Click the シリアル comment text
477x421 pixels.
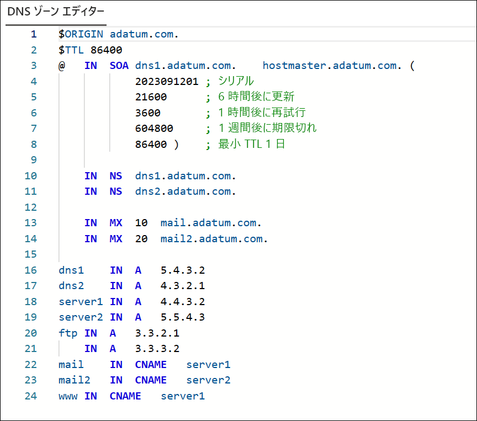pos(236,82)
